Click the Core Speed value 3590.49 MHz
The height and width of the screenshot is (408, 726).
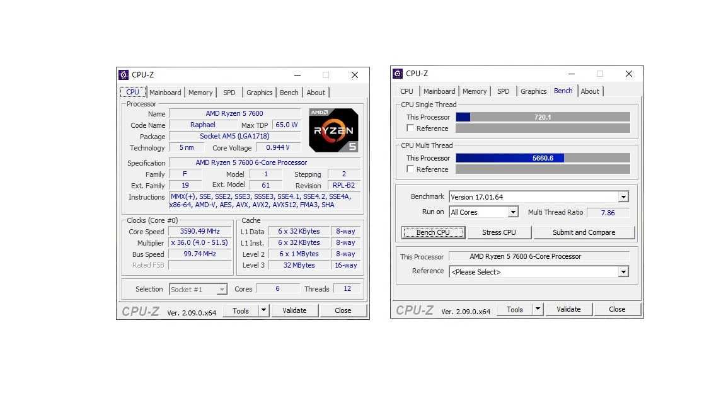pos(200,231)
